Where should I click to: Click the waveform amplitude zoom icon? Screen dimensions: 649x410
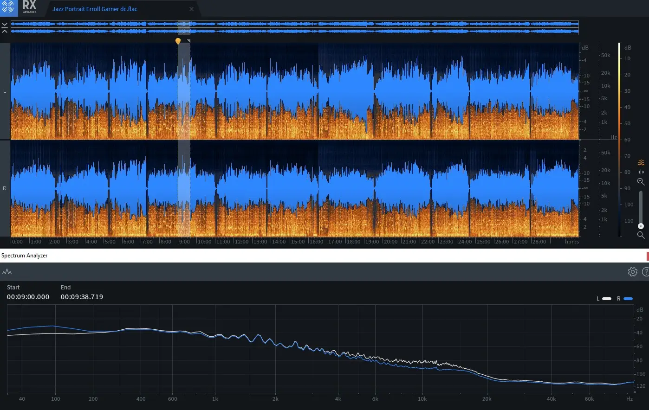click(x=641, y=172)
